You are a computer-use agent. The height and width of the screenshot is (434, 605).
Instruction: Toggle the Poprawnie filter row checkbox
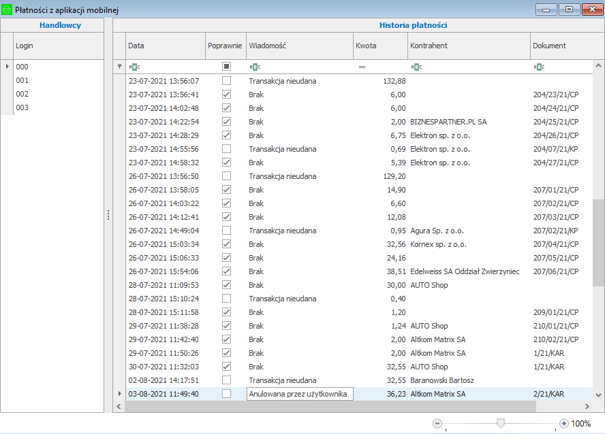pos(226,67)
